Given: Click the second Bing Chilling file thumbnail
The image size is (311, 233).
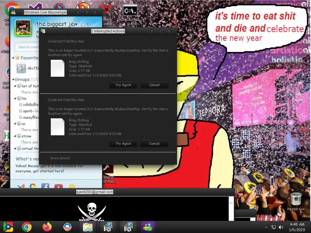Looking at the screenshot, I should click(57, 127).
